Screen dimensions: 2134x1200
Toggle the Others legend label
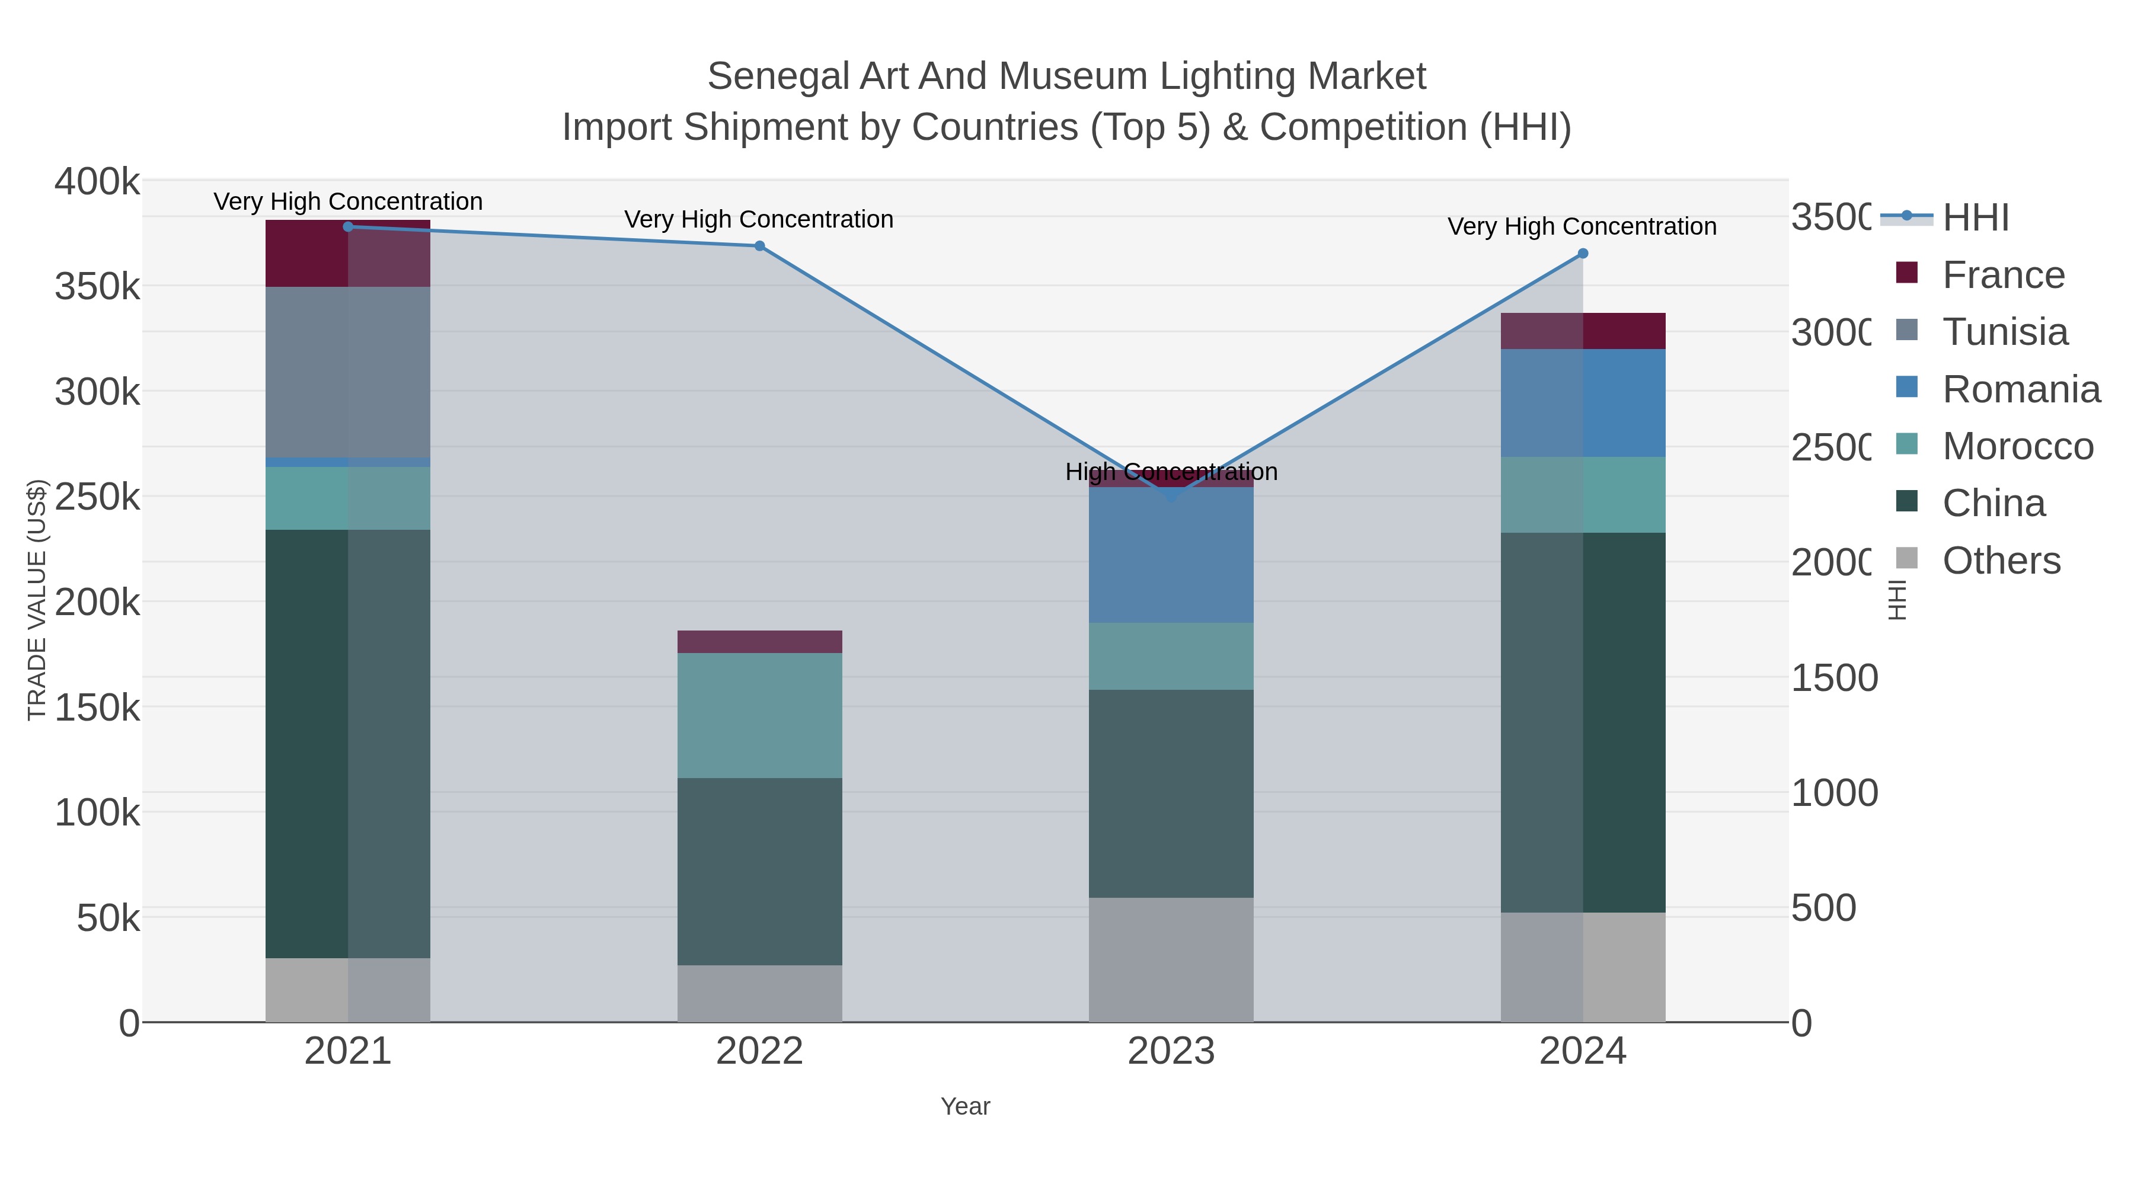(x=2001, y=561)
